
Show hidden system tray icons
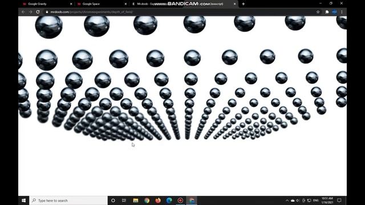click(x=287, y=200)
